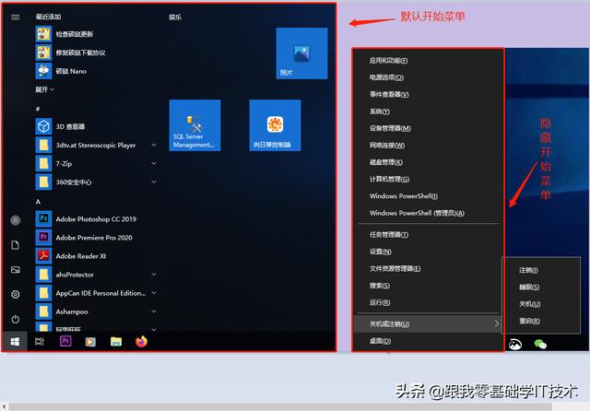Click the 最近添加 section header

48,17
